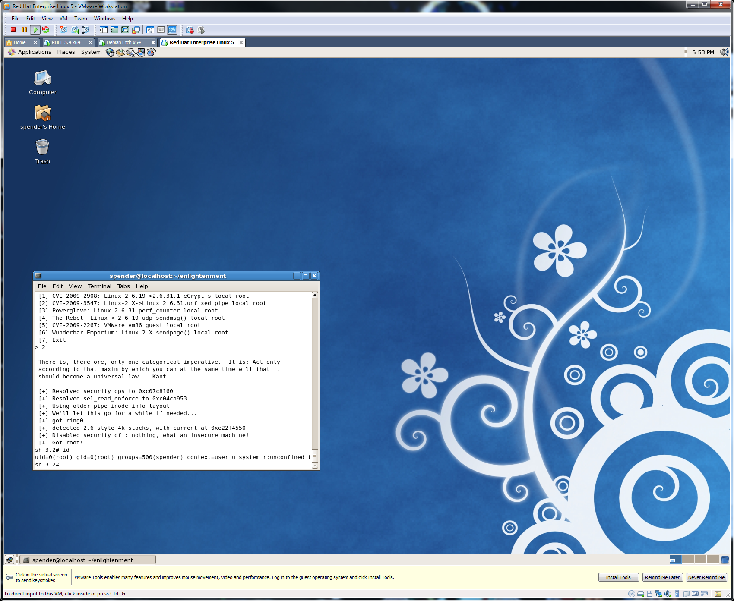Select the Computer desktop icon

click(42, 82)
